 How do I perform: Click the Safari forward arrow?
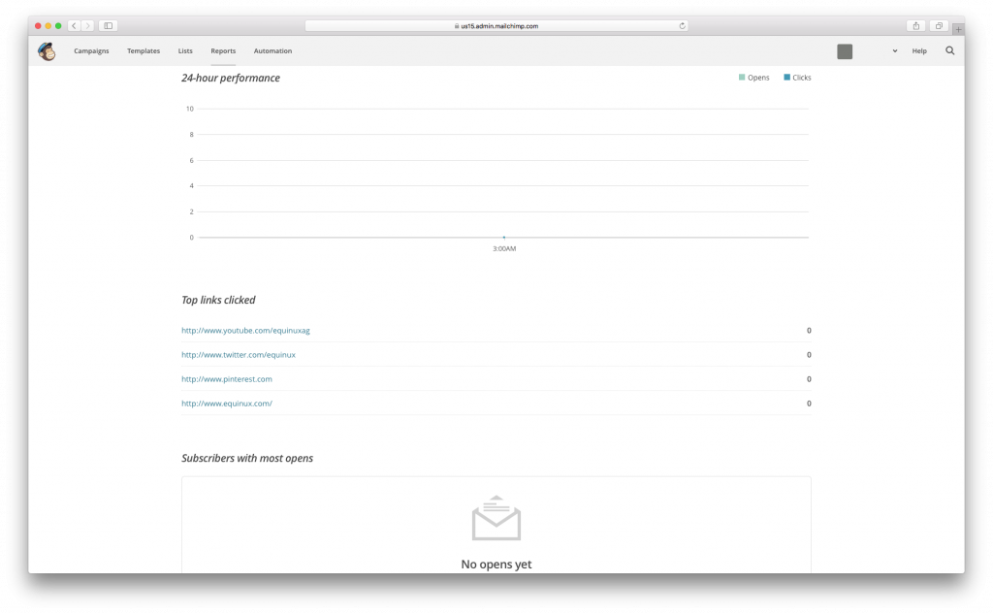88,26
